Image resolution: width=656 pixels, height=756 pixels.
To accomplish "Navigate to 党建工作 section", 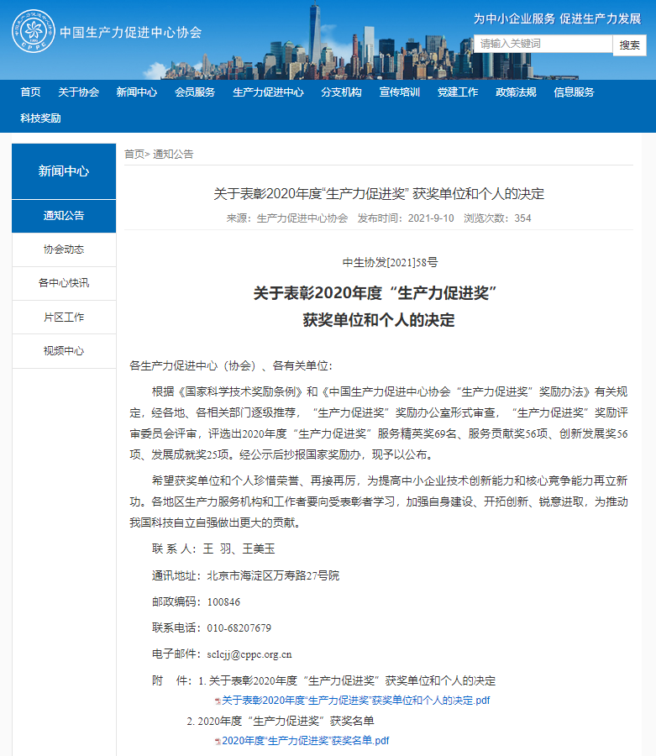I will [458, 92].
